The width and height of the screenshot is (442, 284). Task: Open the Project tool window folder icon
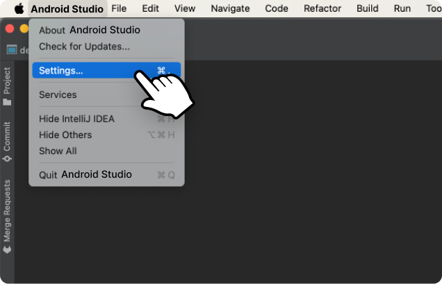pyautogui.click(x=7, y=101)
